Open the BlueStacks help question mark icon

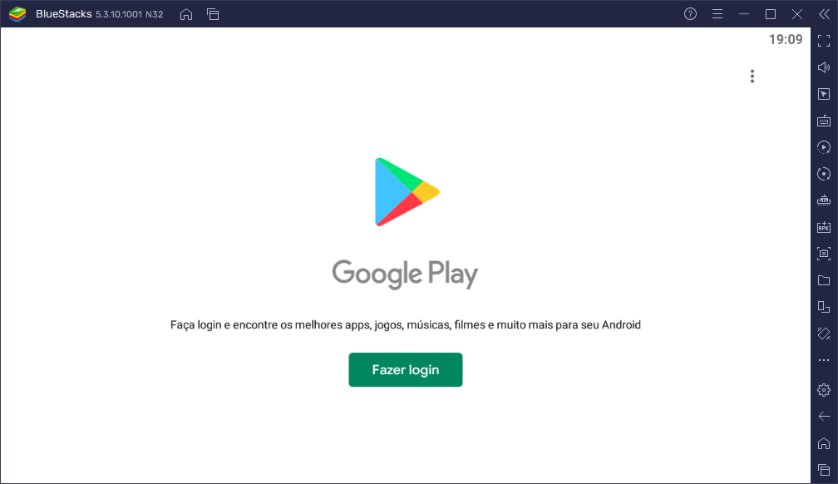690,14
